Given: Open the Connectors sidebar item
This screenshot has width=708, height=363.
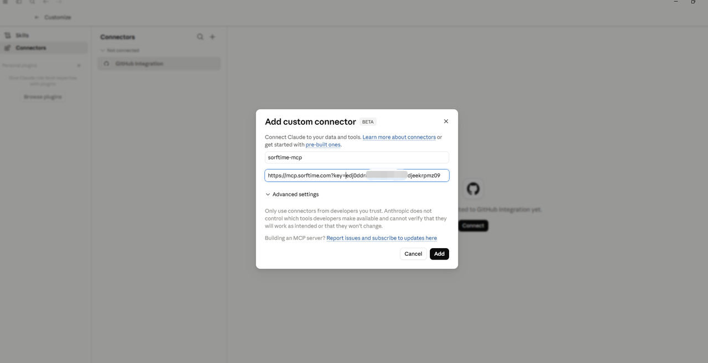Looking at the screenshot, I should tap(44, 48).
